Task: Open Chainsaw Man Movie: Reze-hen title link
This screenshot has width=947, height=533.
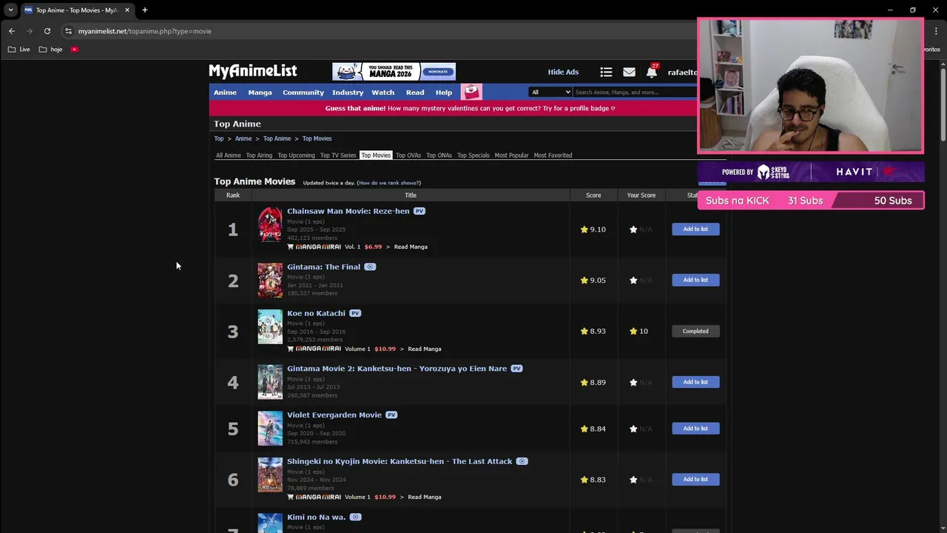Action: point(348,211)
